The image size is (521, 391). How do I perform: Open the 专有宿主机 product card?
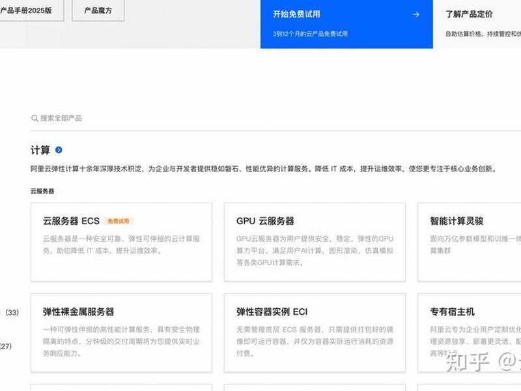[469, 333]
